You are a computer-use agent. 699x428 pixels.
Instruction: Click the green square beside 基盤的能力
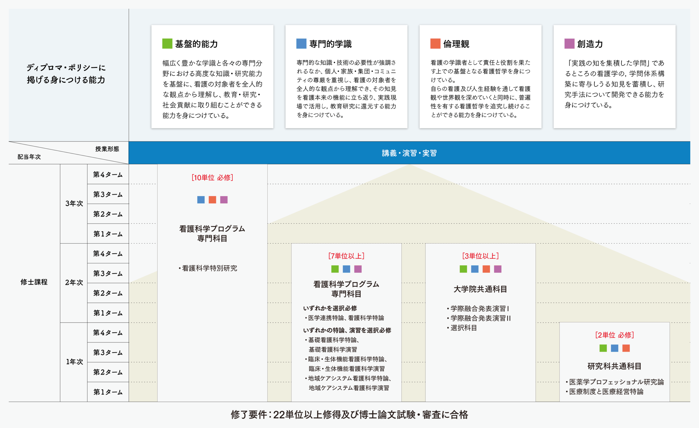tap(167, 44)
